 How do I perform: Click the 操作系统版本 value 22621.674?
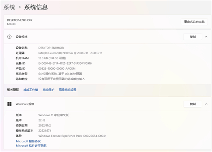point(47,130)
